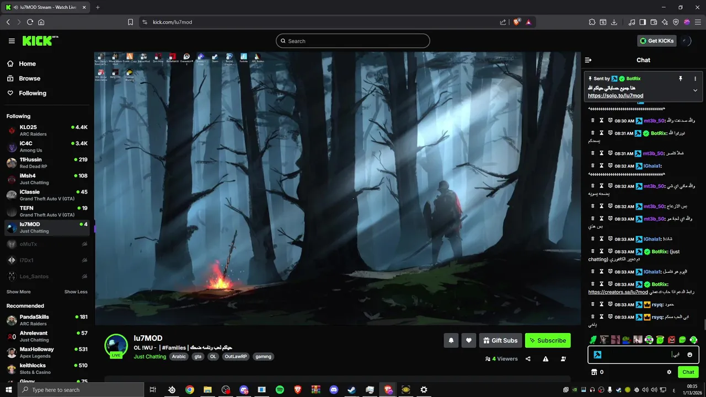Report stream with warning triangle icon

[545, 359]
